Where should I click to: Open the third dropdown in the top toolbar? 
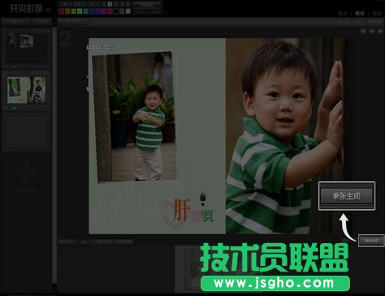(94, 4)
